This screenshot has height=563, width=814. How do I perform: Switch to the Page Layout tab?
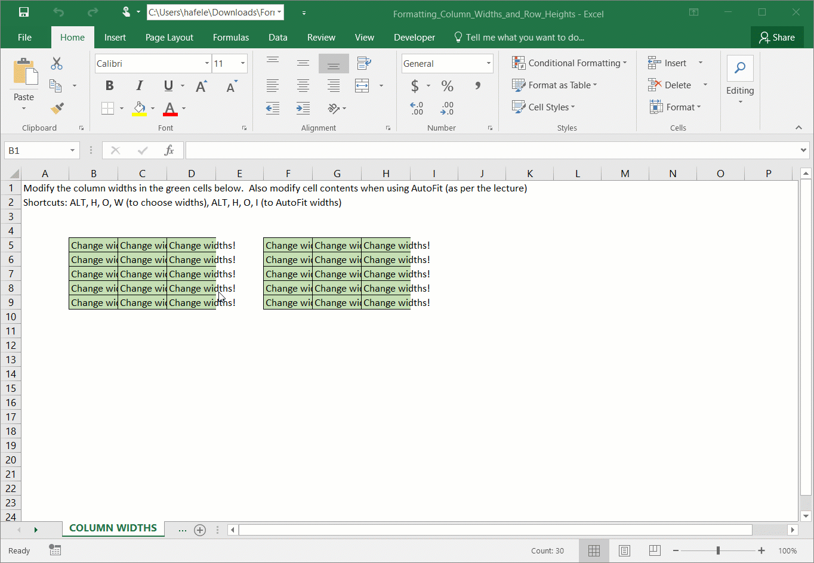coord(169,37)
